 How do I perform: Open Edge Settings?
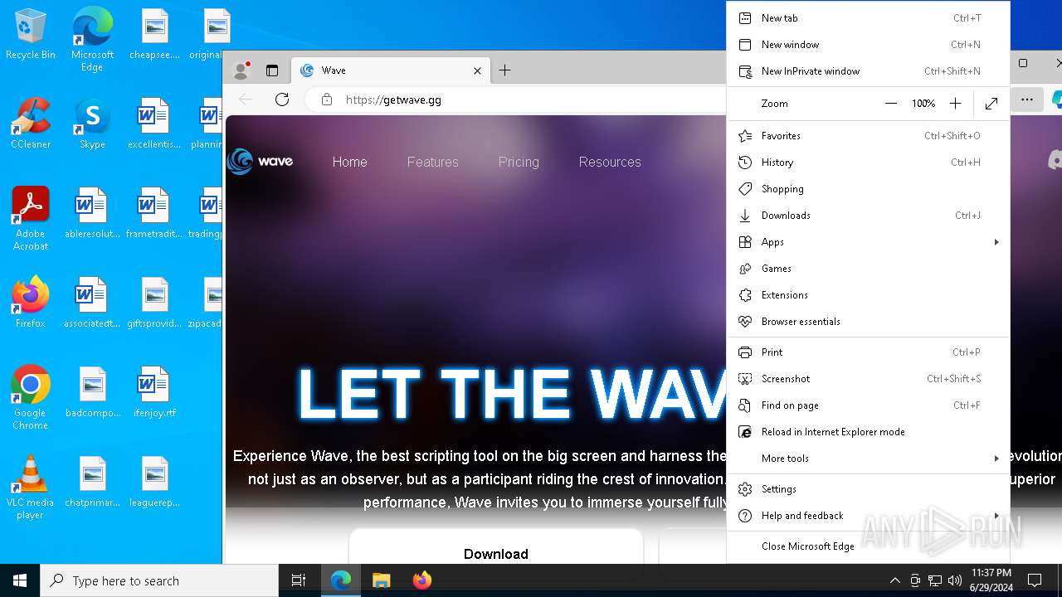(x=868, y=489)
